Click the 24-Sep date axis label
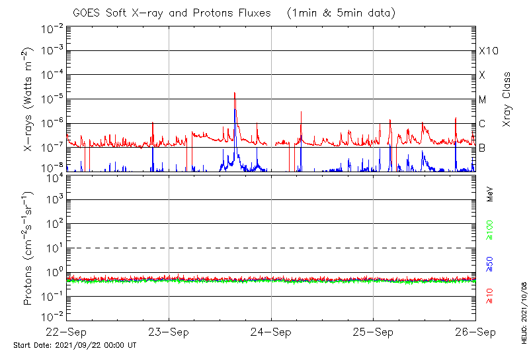The height and width of the screenshot is (351, 529). [x=271, y=332]
